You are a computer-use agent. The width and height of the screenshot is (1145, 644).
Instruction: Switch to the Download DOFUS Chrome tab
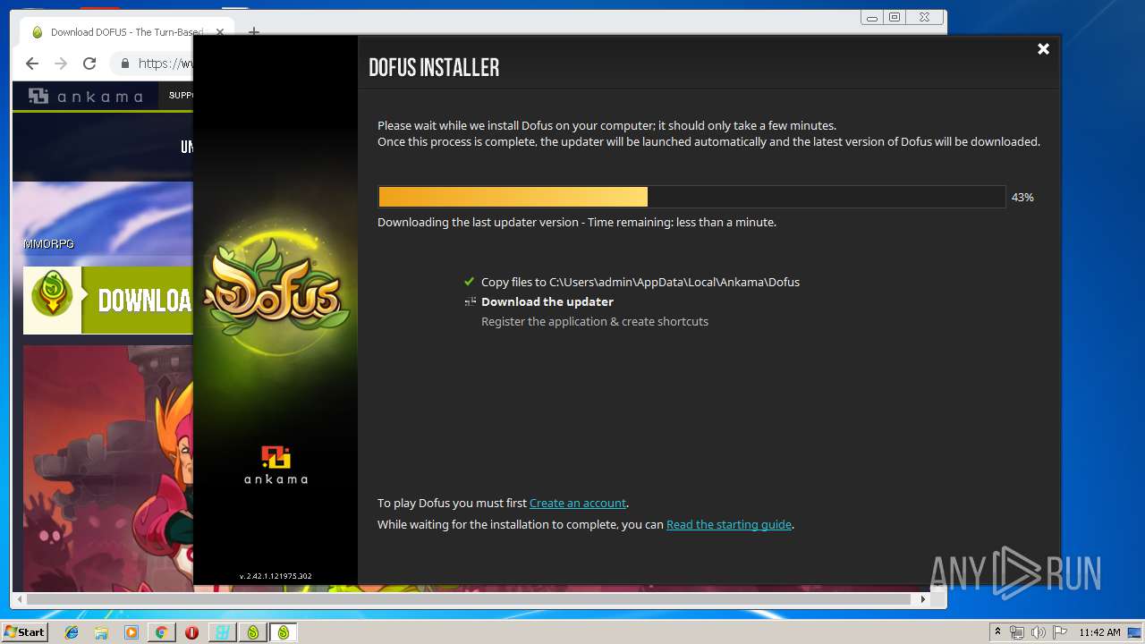coord(125,32)
